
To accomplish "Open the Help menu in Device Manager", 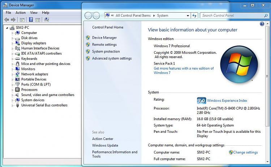I will [x=46, y=13].
